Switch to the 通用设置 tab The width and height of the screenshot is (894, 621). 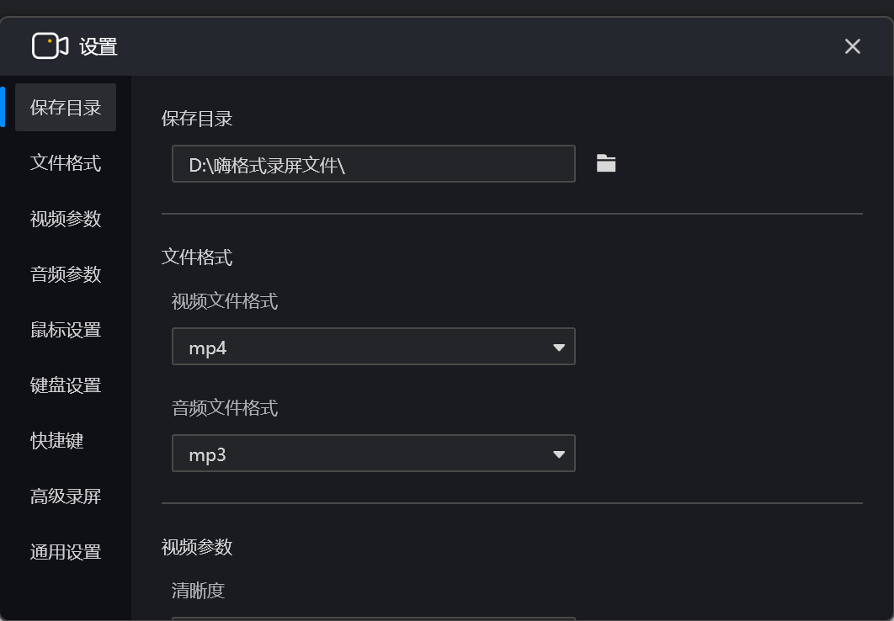66,551
